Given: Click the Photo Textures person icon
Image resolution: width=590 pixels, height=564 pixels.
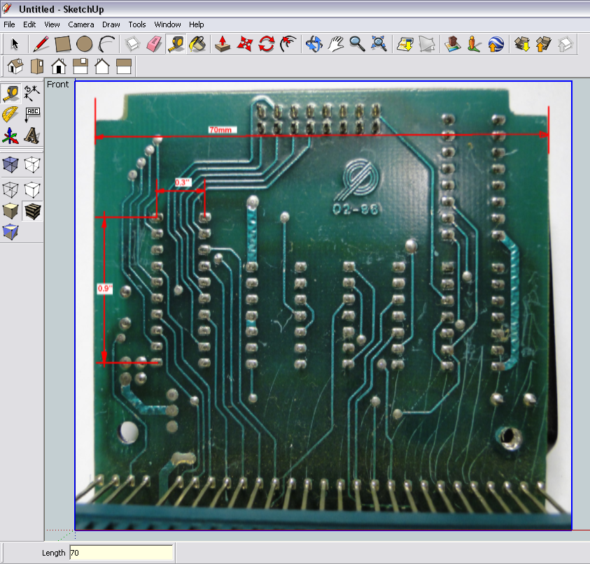Looking at the screenshot, I should (474, 44).
